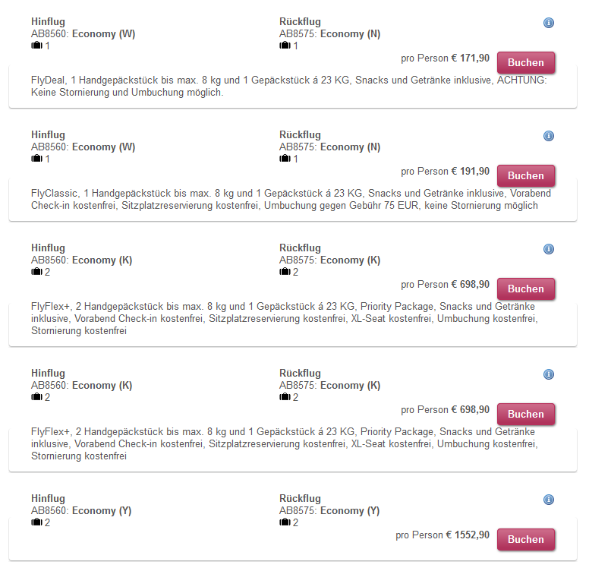
Task: Click luggage icon under Rückflug in FlyClassic offer
Action: pyautogui.click(x=285, y=159)
